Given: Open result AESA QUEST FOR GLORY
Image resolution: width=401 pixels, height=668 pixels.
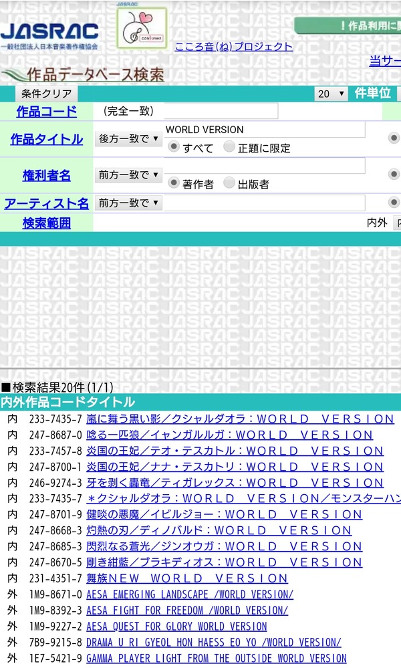Looking at the screenshot, I should (x=176, y=627).
